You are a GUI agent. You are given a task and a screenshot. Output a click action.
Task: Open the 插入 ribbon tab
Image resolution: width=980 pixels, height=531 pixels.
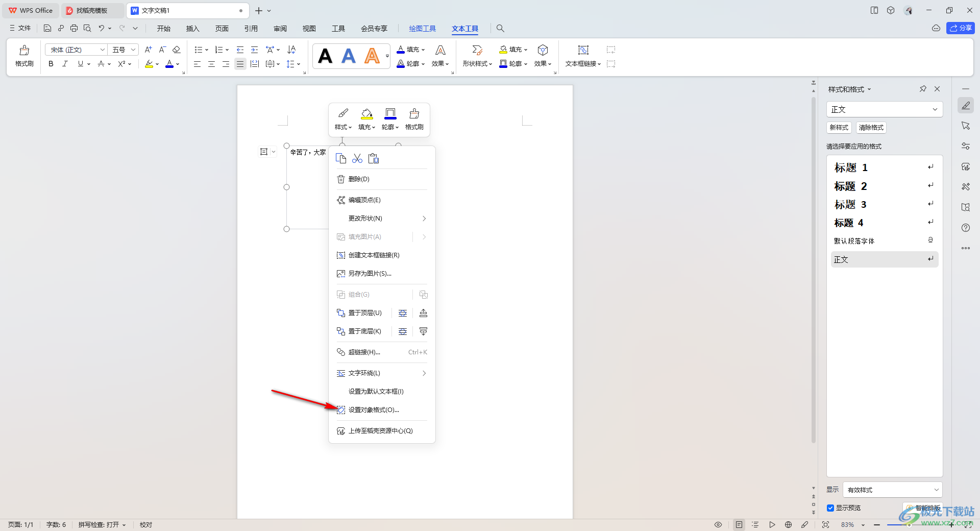pyautogui.click(x=192, y=29)
